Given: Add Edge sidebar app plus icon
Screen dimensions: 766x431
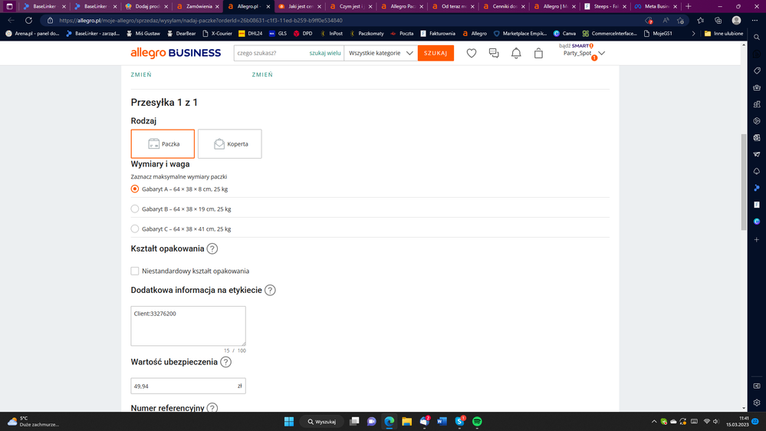Looking at the screenshot, I should tap(757, 239).
